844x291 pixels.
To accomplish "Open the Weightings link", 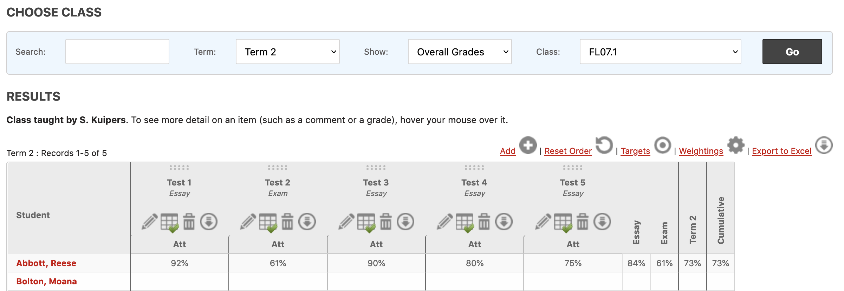I will coord(701,151).
